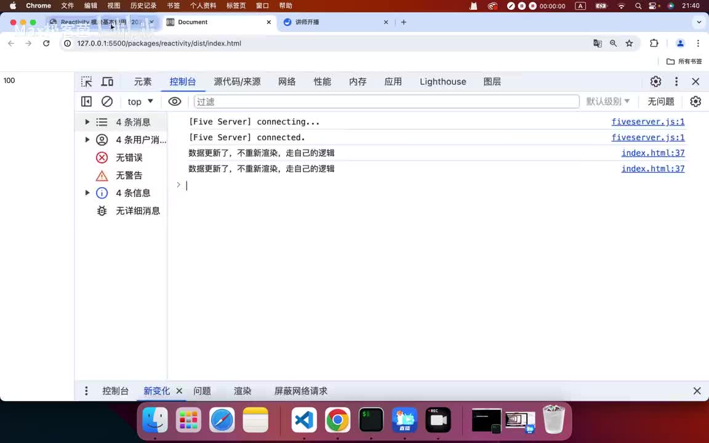Switch to the 性能 tab
This screenshot has height=443, width=709.
pyautogui.click(x=322, y=82)
